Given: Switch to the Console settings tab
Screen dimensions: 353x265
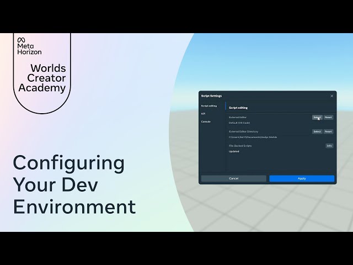Looking at the screenshot, I should [x=206, y=121].
